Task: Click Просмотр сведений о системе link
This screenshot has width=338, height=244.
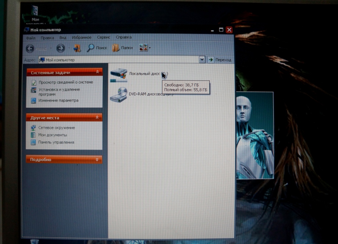Action: [65, 82]
